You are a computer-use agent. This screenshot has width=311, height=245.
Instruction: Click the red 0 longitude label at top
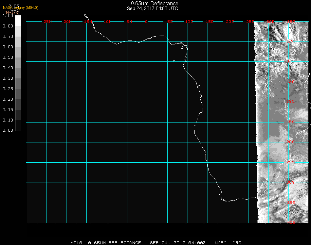tap(146, 22)
